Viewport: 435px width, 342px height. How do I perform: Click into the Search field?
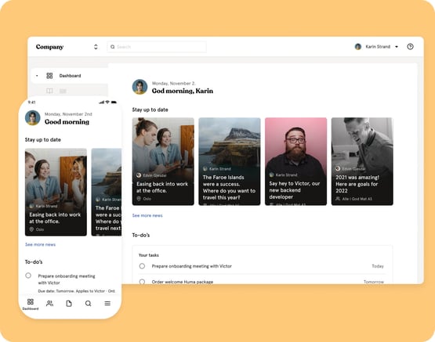point(157,47)
